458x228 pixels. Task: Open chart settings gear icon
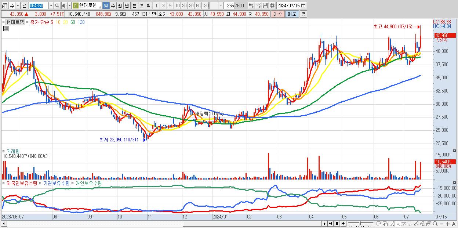coord(272,6)
